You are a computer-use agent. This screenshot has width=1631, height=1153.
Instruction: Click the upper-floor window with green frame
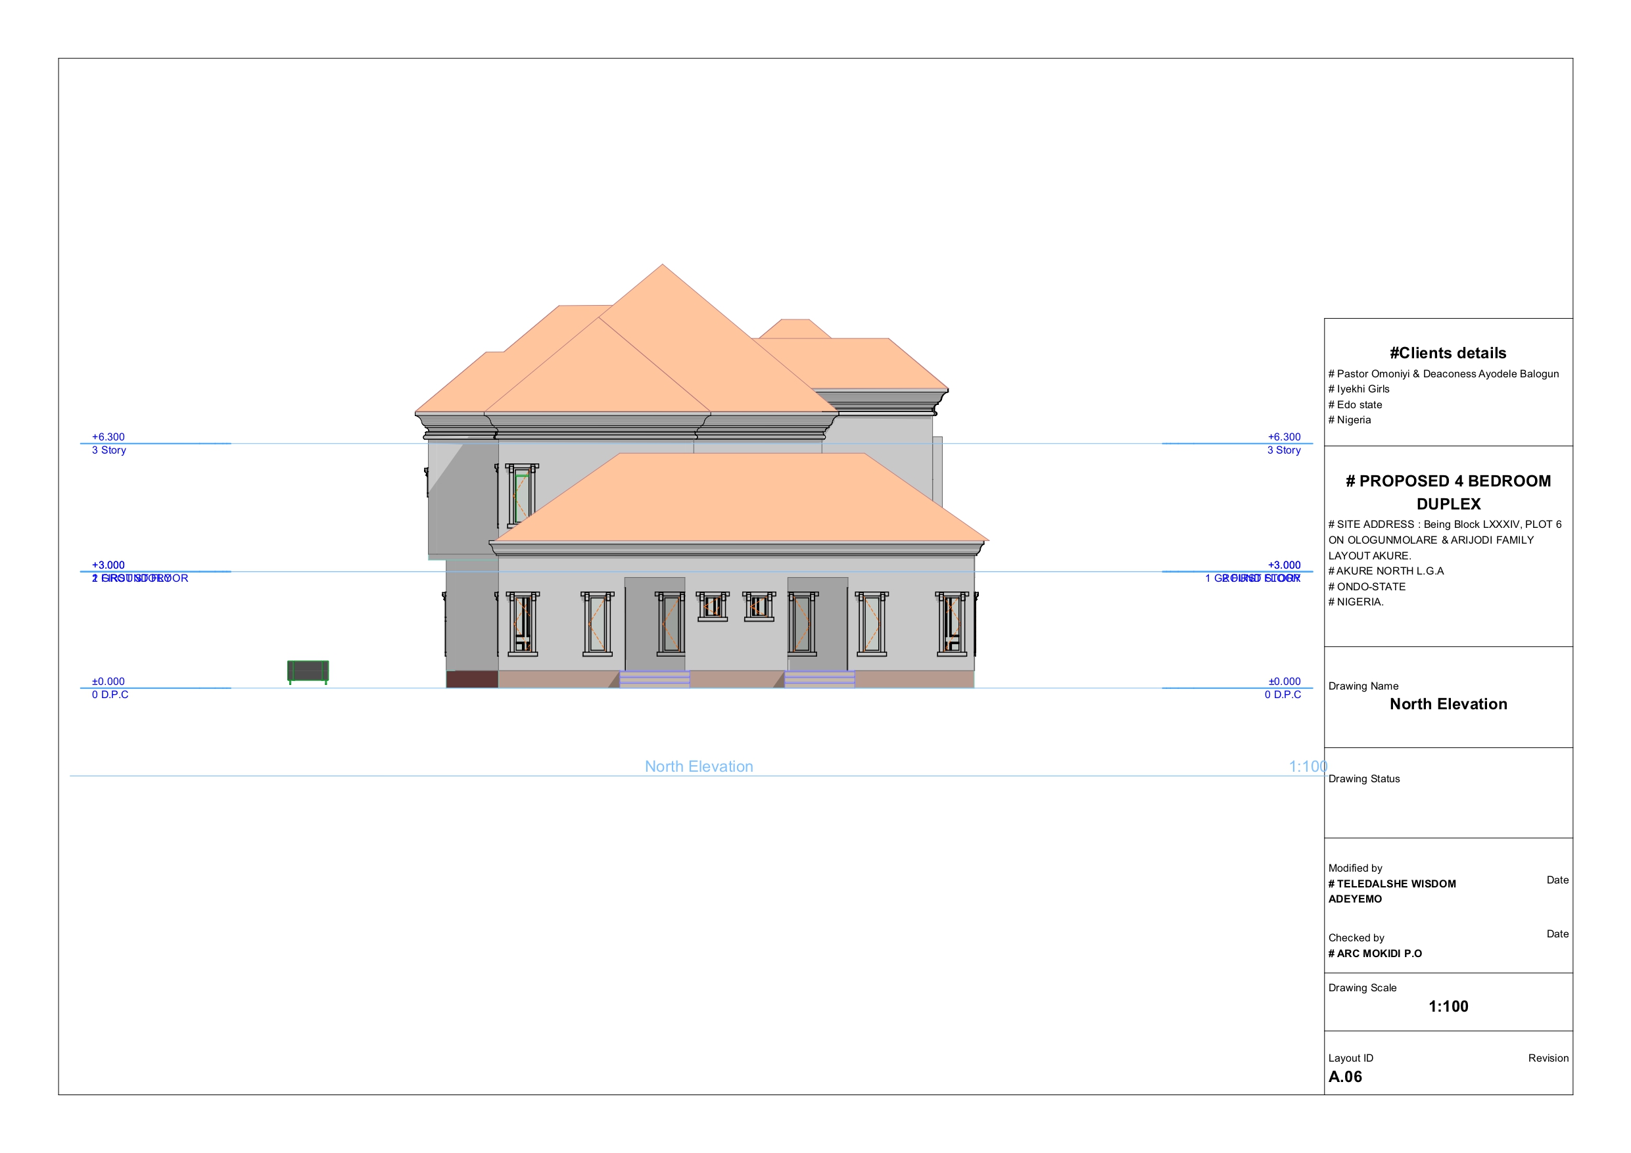[x=522, y=495]
